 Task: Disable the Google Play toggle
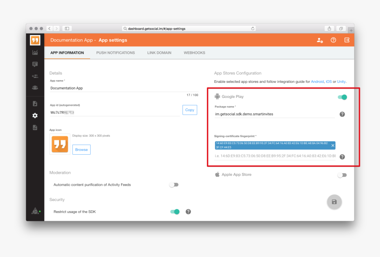[x=342, y=97]
